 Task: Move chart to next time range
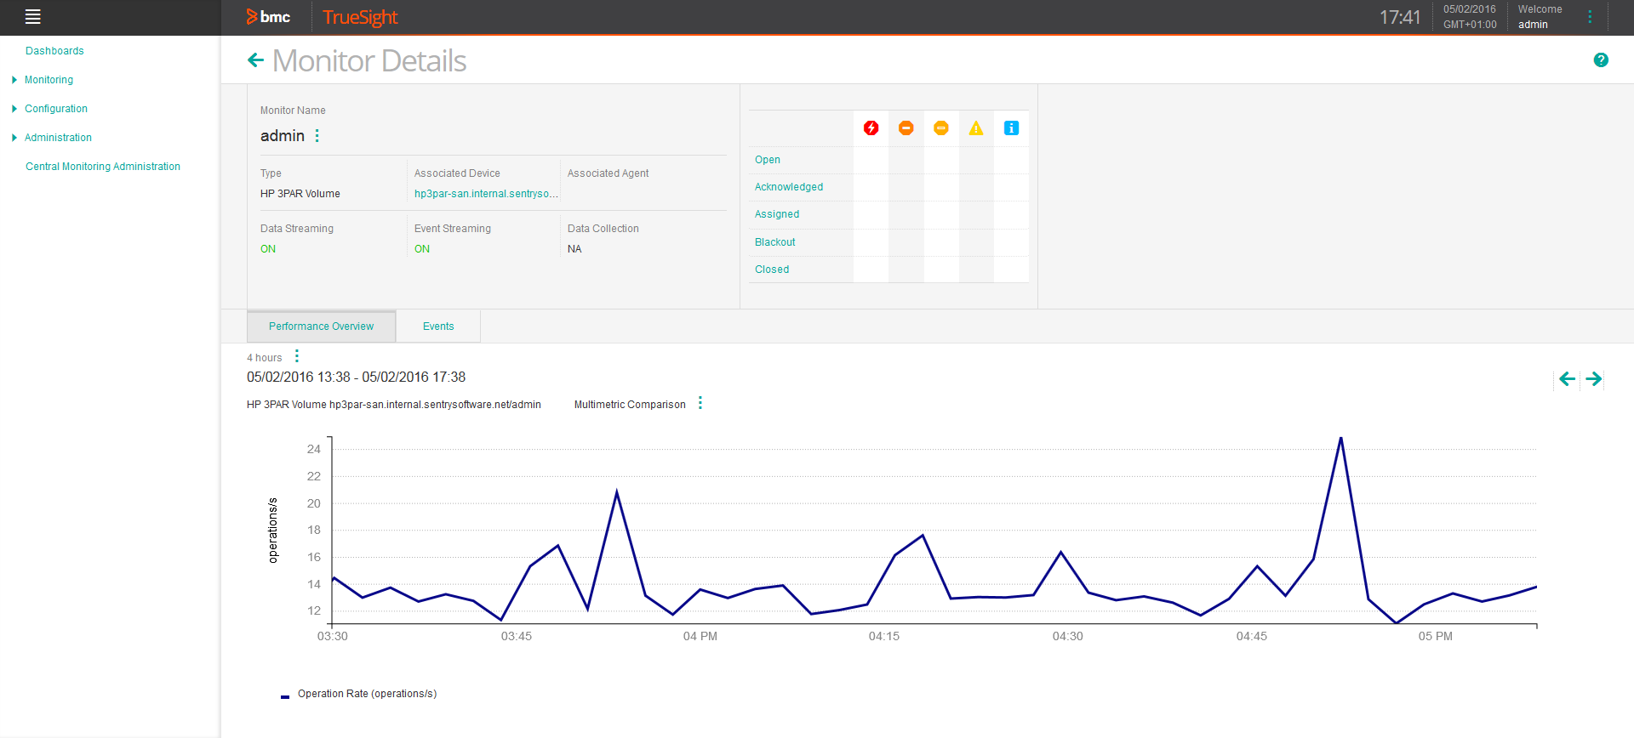point(1594,379)
